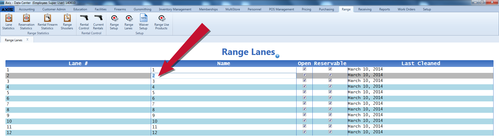The height and width of the screenshot is (139, 499).
Task: Click the Name edit field for lane 2
Action: (x=224, y=76)
